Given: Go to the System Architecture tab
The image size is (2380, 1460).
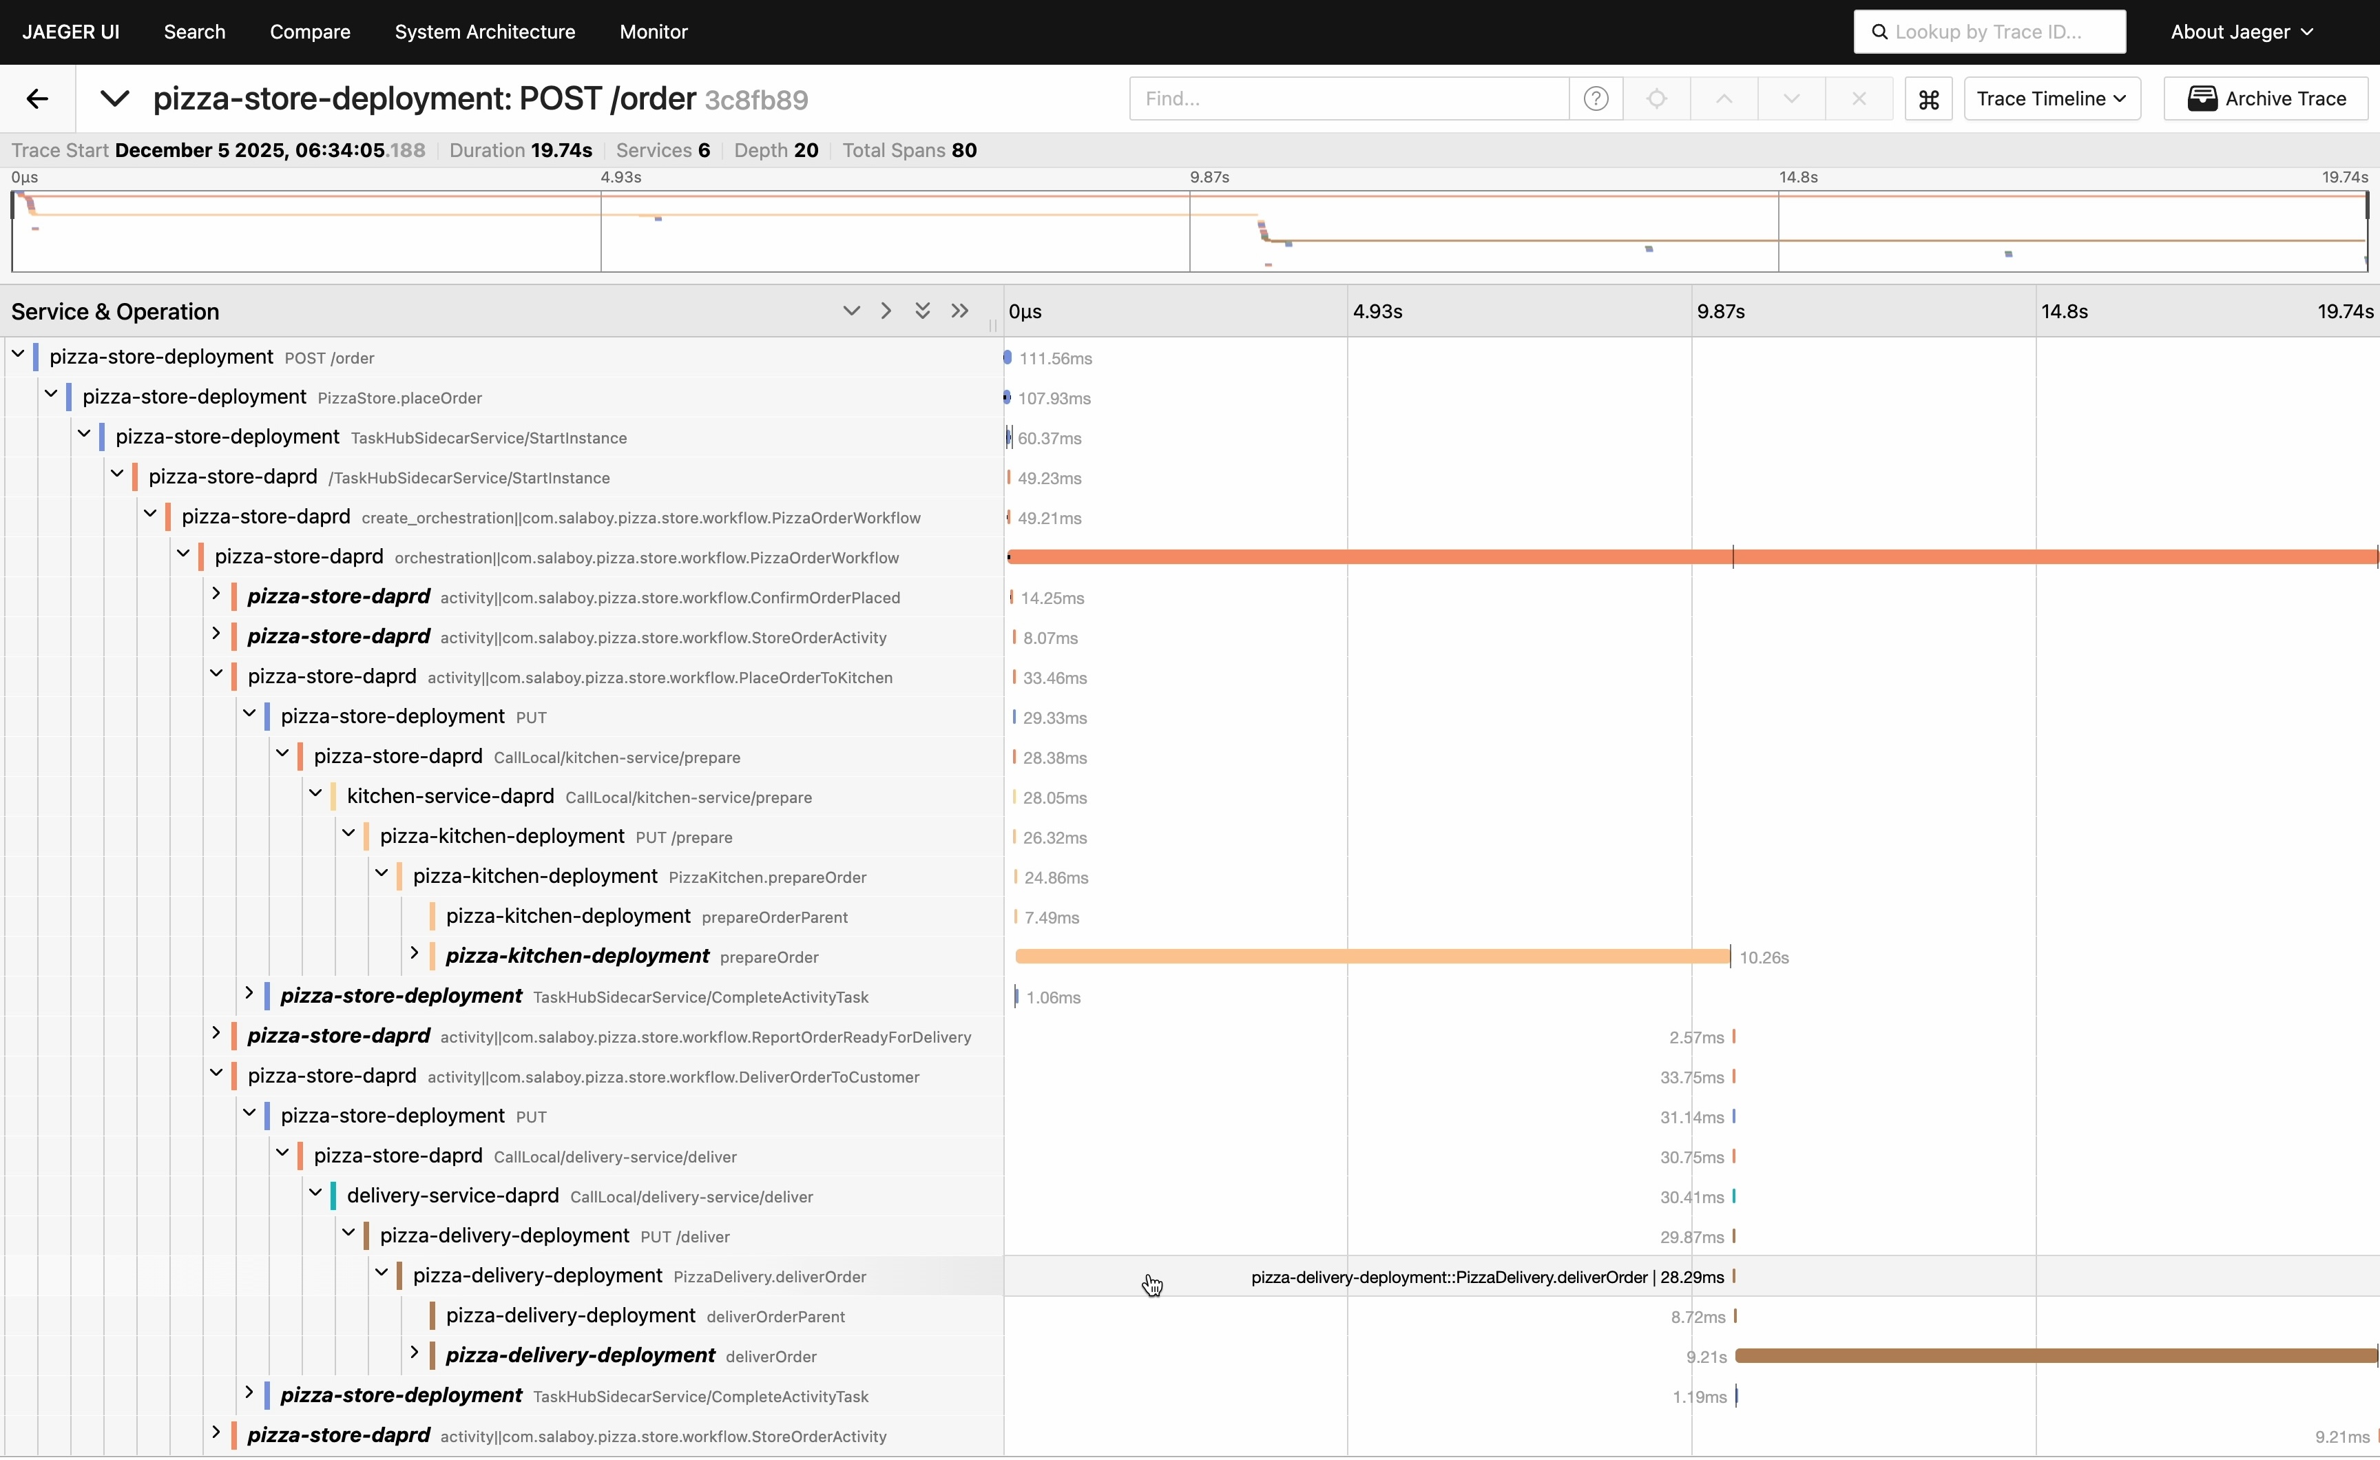Looking at the screenshot, I should (485, 32).
